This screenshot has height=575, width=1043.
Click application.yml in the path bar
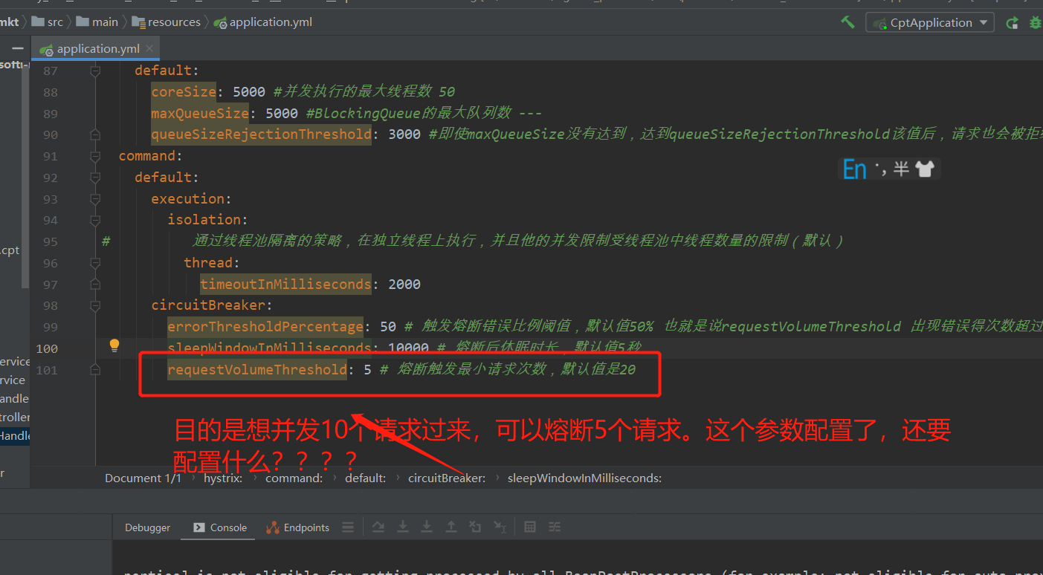click(x=263, y=22)
